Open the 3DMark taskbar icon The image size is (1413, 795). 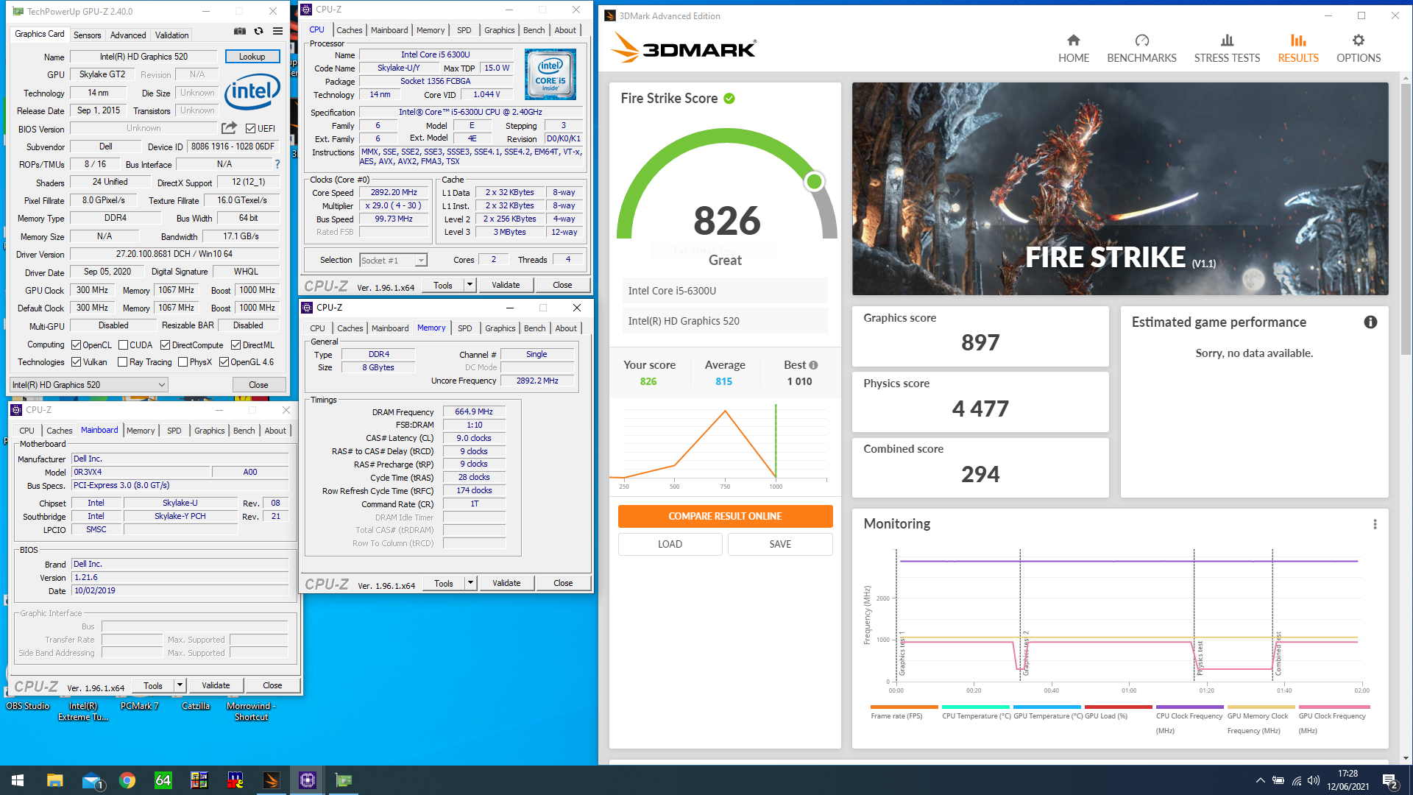[271, 780]
